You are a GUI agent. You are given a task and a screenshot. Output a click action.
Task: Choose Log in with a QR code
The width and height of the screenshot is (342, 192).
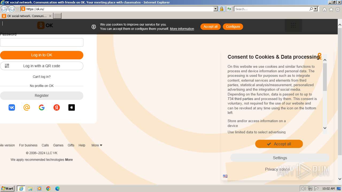point(42,66)
